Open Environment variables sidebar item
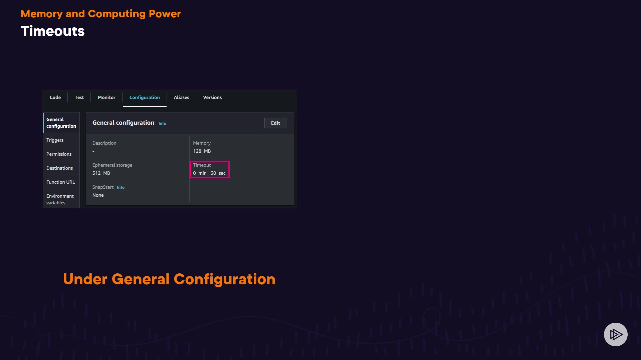 [x=60, y=199]
